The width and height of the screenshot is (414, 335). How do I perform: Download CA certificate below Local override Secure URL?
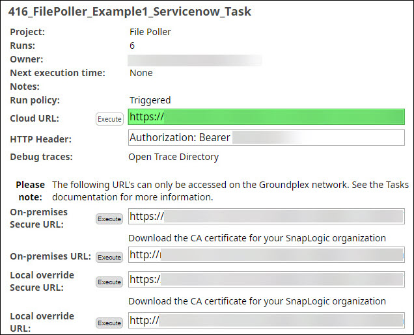[x=257, y=301]
